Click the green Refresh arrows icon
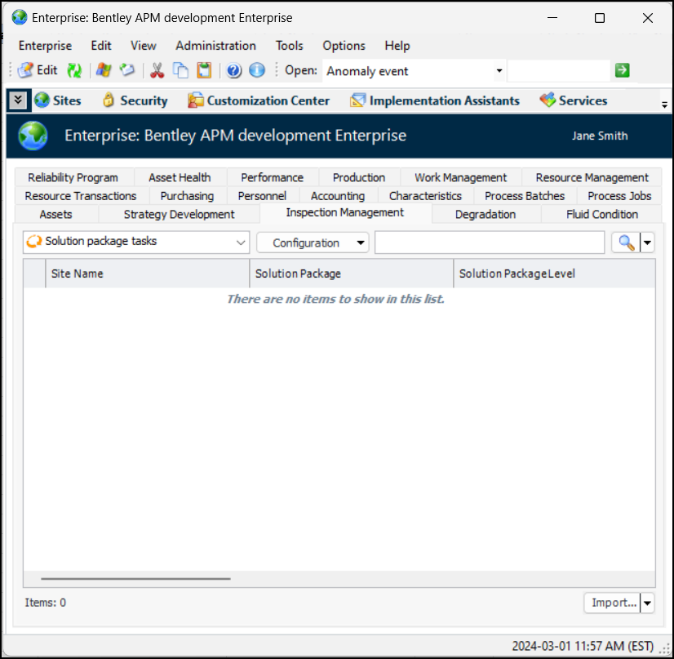The height and width of the screenshot is (659, 674). 74,70
